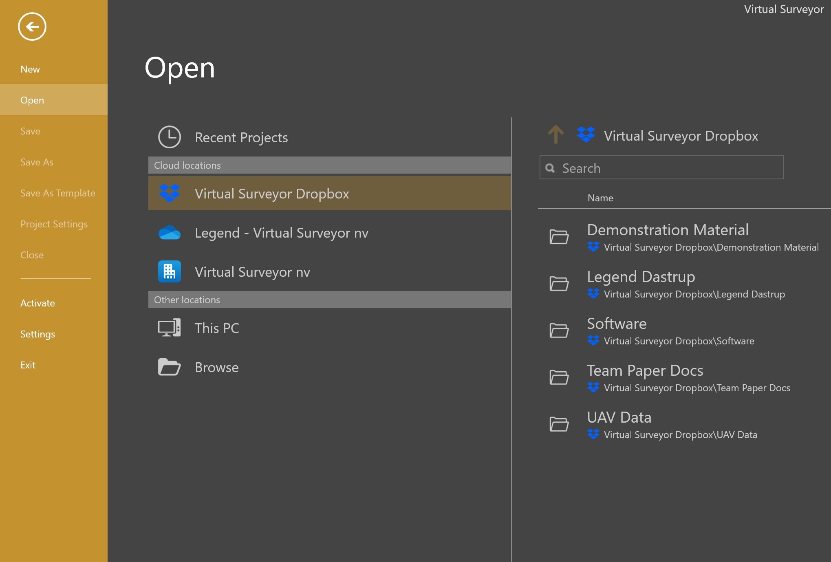Click the blue building icon for Virtual Surveyor nv

point(170,271)
